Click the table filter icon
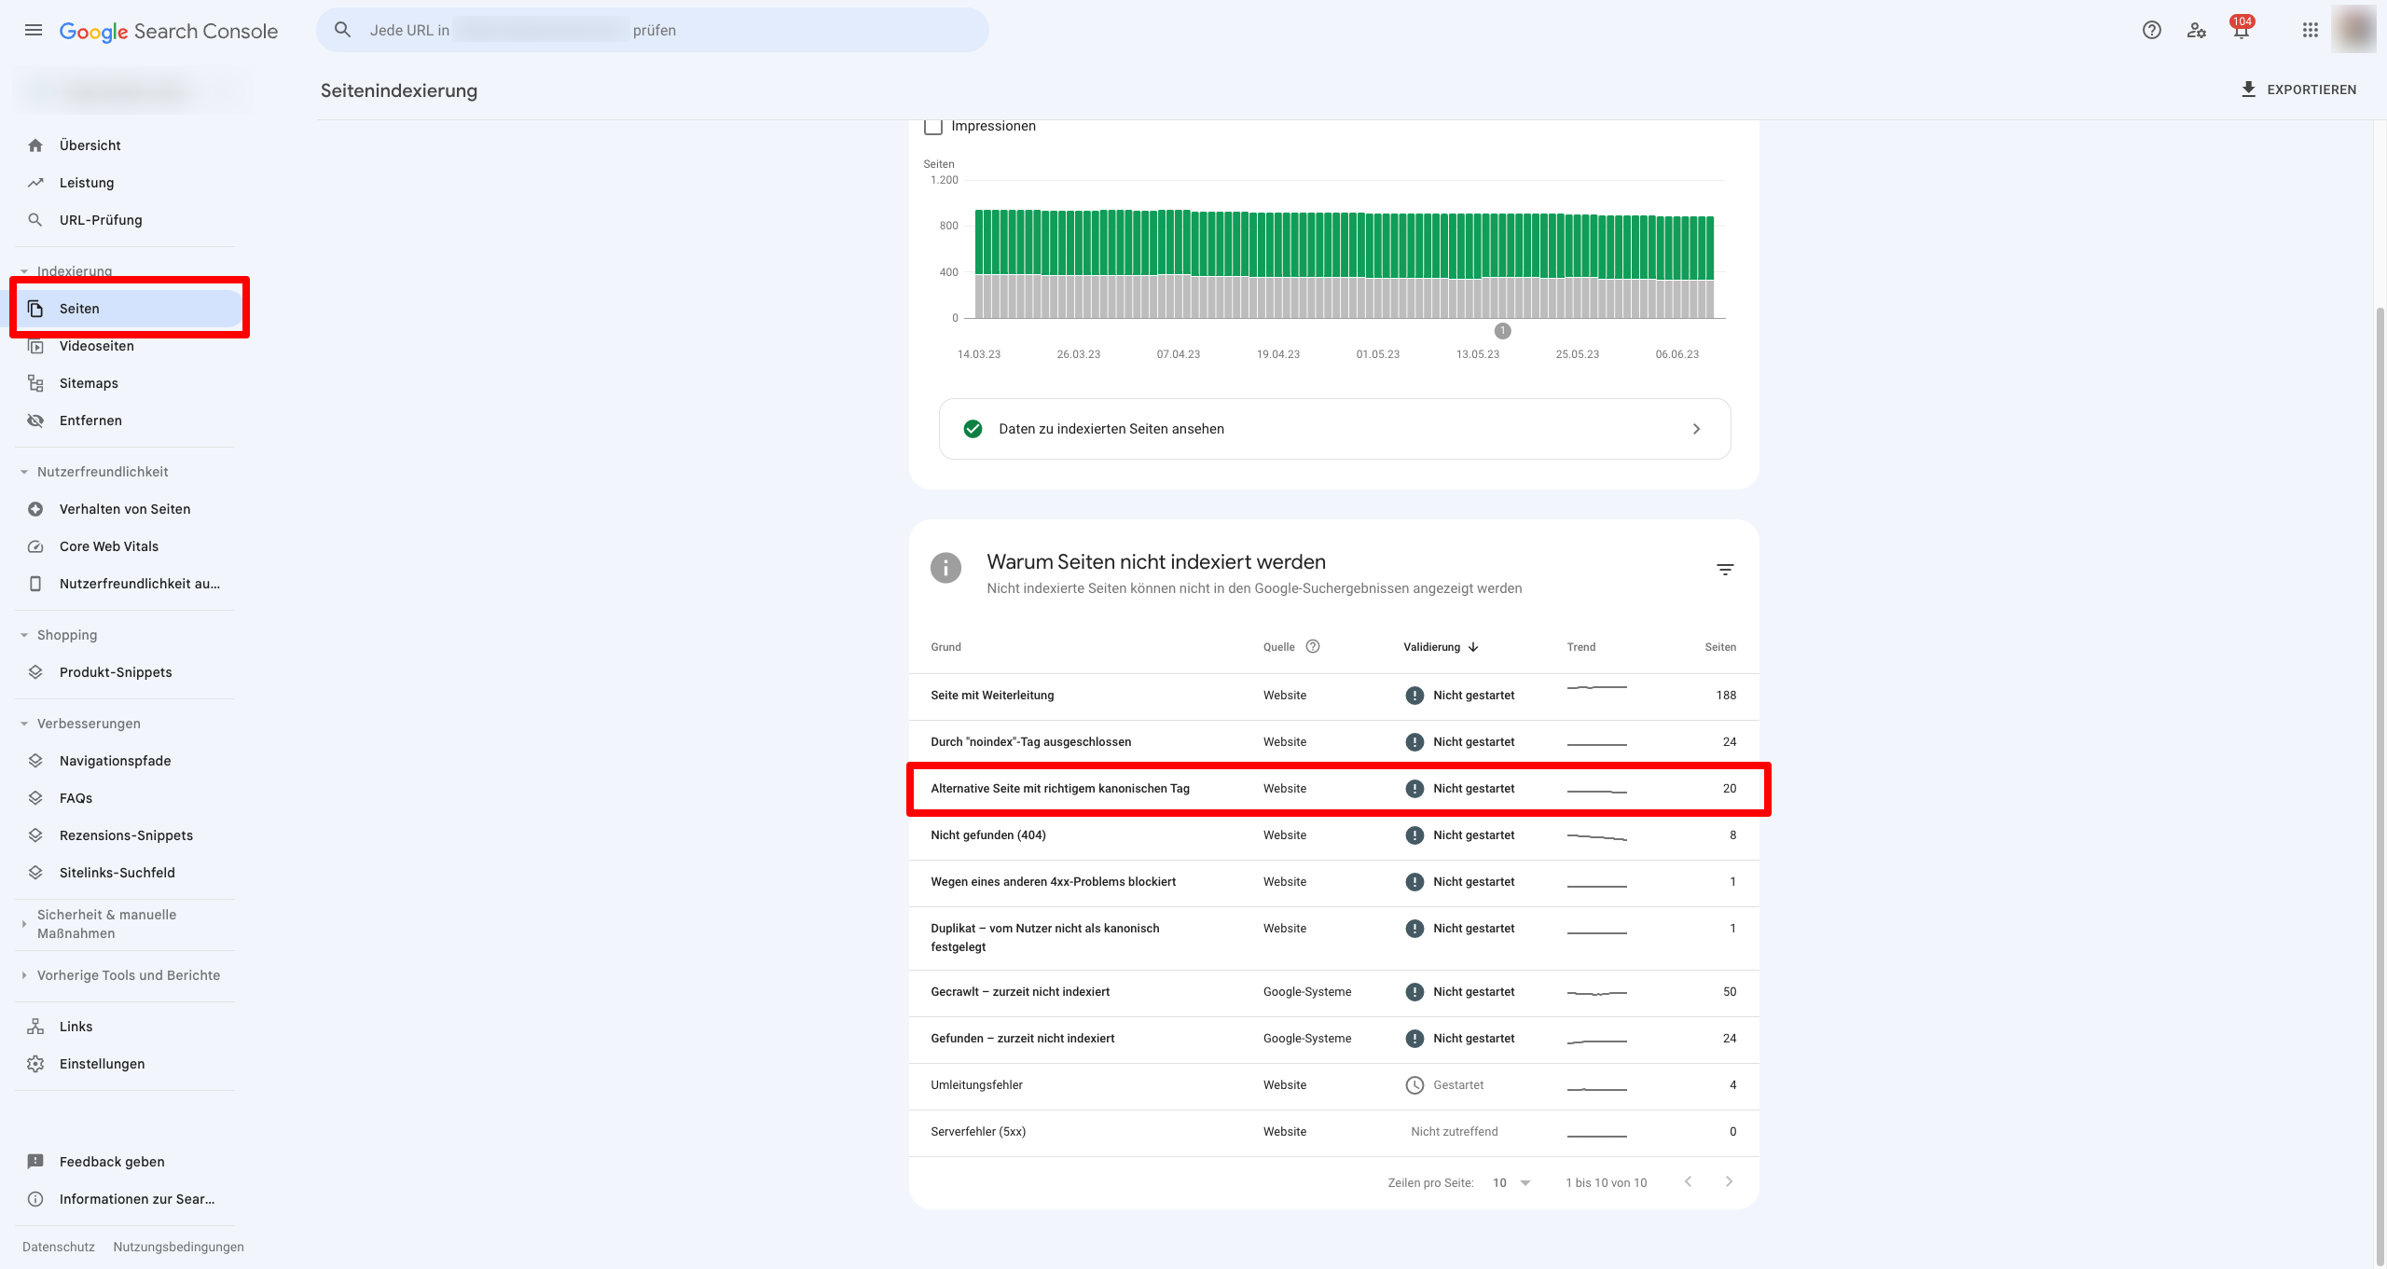 pos(1725,570)
